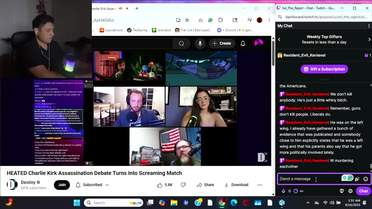The height and width of the screenshot is (209, 372).
Task: Open the HP app on the taskbar
Action: click(x=186, y=203)
